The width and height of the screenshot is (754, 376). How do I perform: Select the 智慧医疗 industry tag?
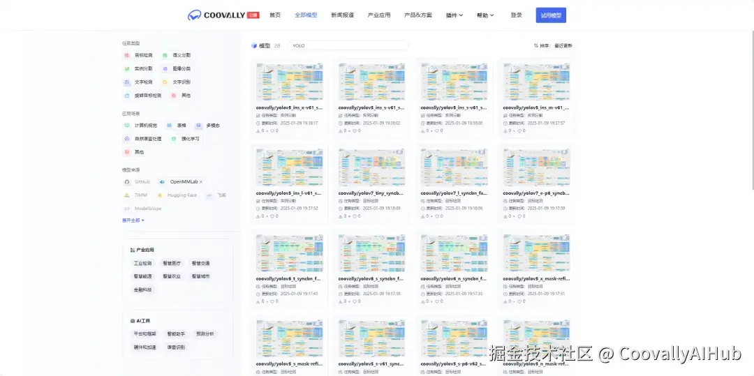click(172, 263)
